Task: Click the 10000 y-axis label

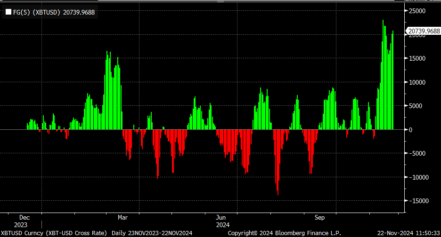Action: click(417, 82)
